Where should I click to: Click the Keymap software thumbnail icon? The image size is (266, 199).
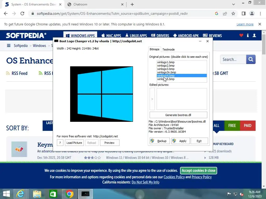(19, 149)
